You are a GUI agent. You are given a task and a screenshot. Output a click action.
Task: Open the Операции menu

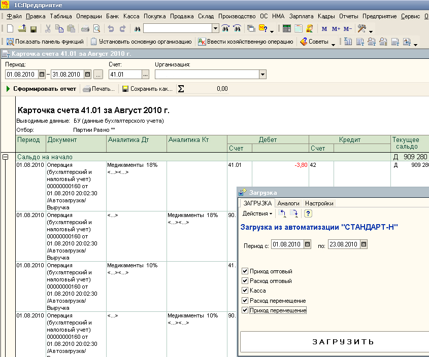coord(89,16)
